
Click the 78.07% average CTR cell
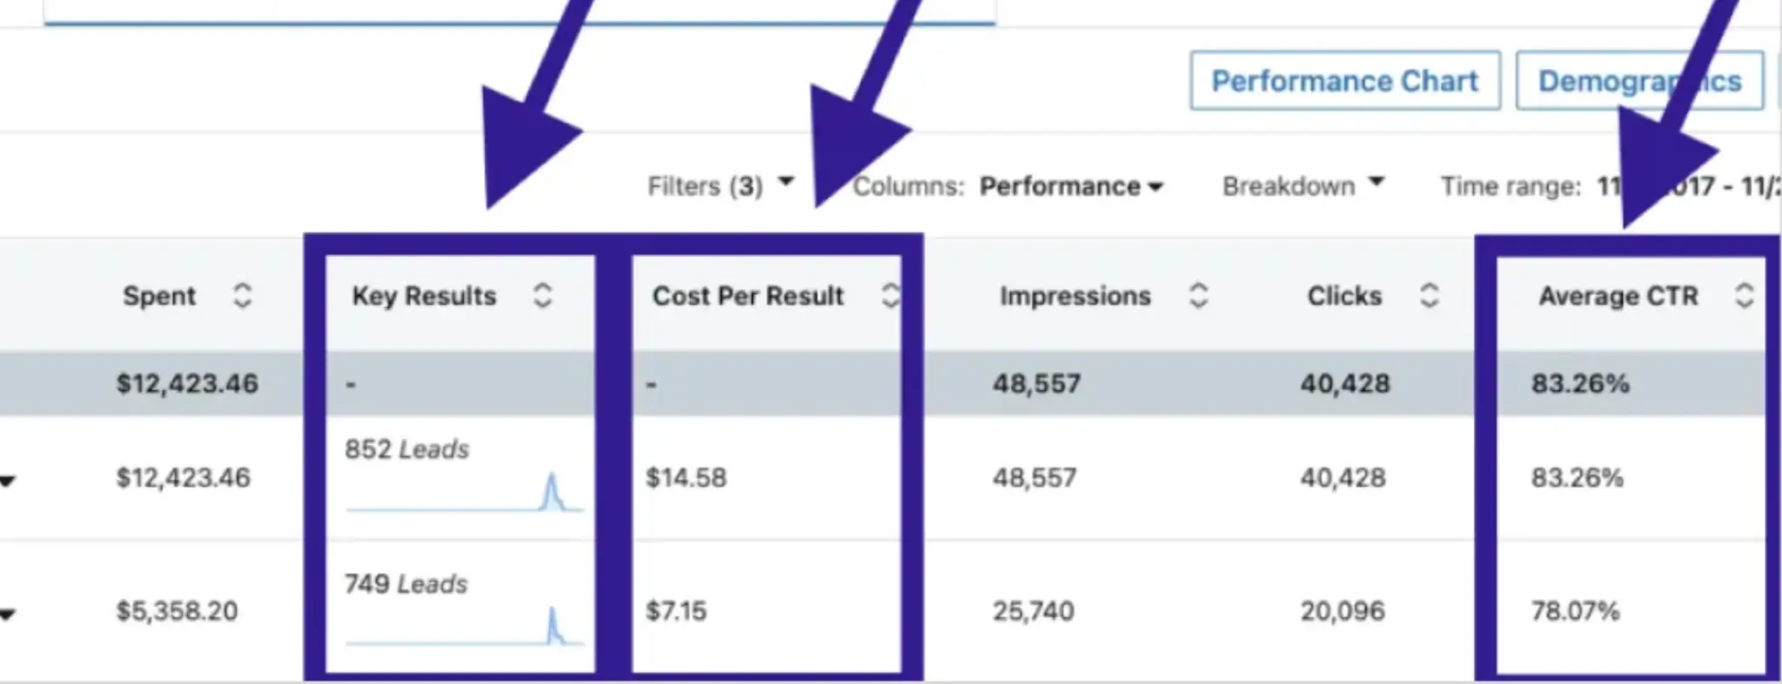pyautogui.click(x=1575, y=611)
